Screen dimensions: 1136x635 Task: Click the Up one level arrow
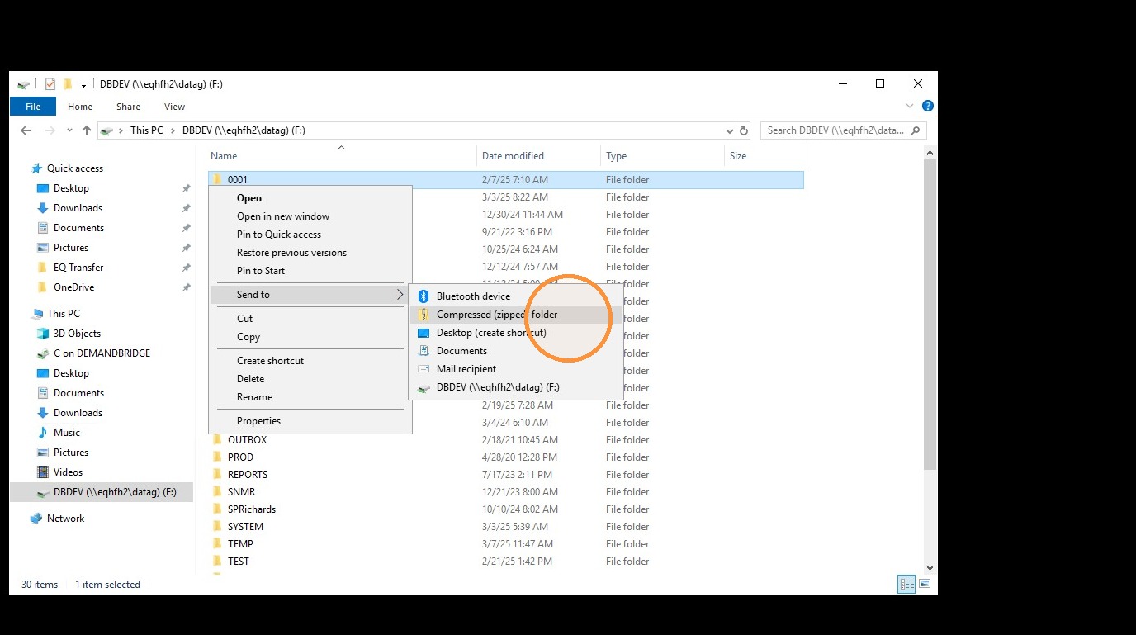(87, 130)
